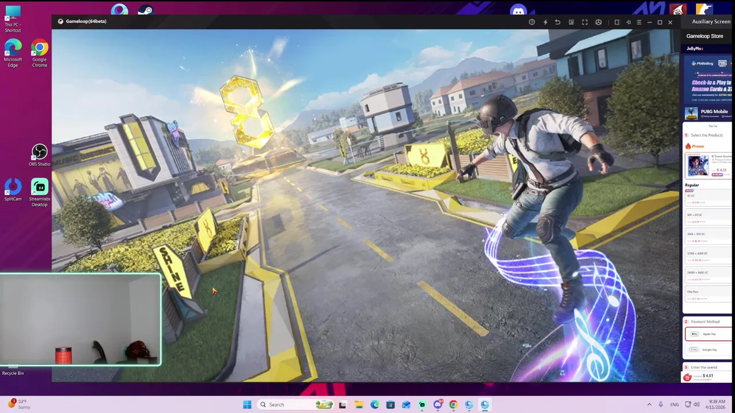Select the 600 + 60 UC product
The image size is (735, 413).
707,218
